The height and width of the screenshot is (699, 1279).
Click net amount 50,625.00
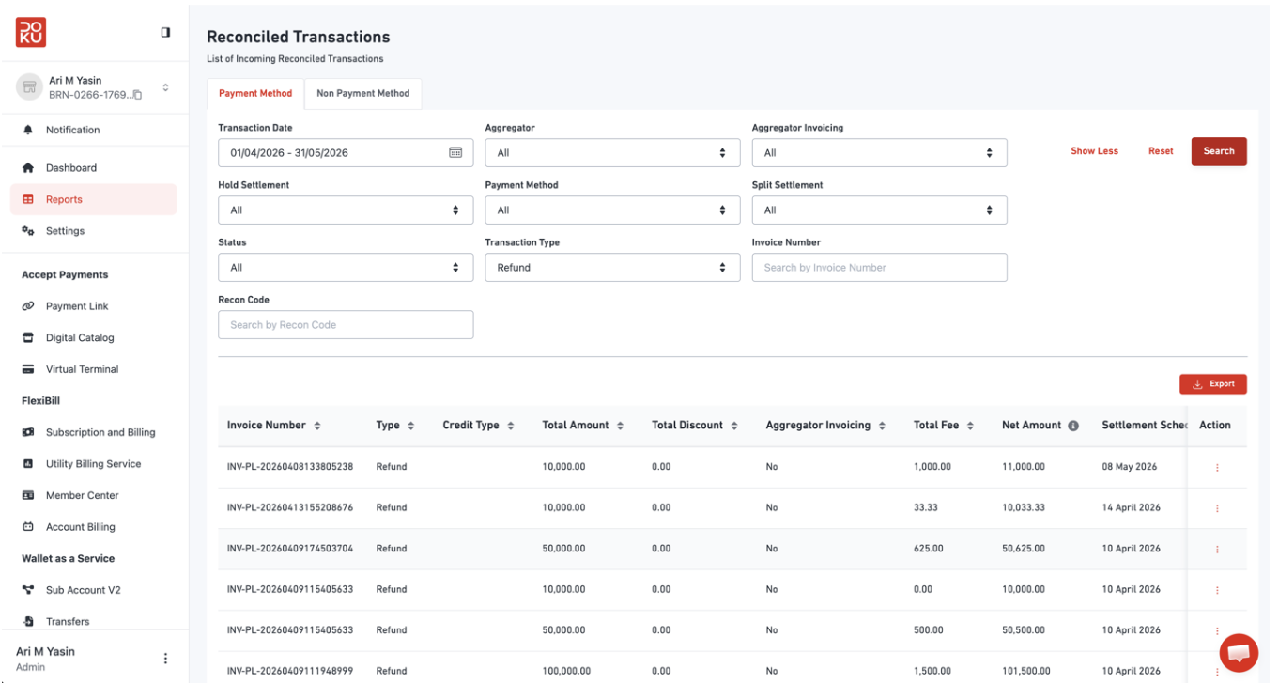click(x=1024, y=549)
